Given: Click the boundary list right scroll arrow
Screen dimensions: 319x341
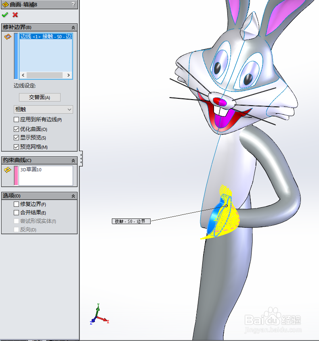Looking at the screenshot, I should click(68, 75).
